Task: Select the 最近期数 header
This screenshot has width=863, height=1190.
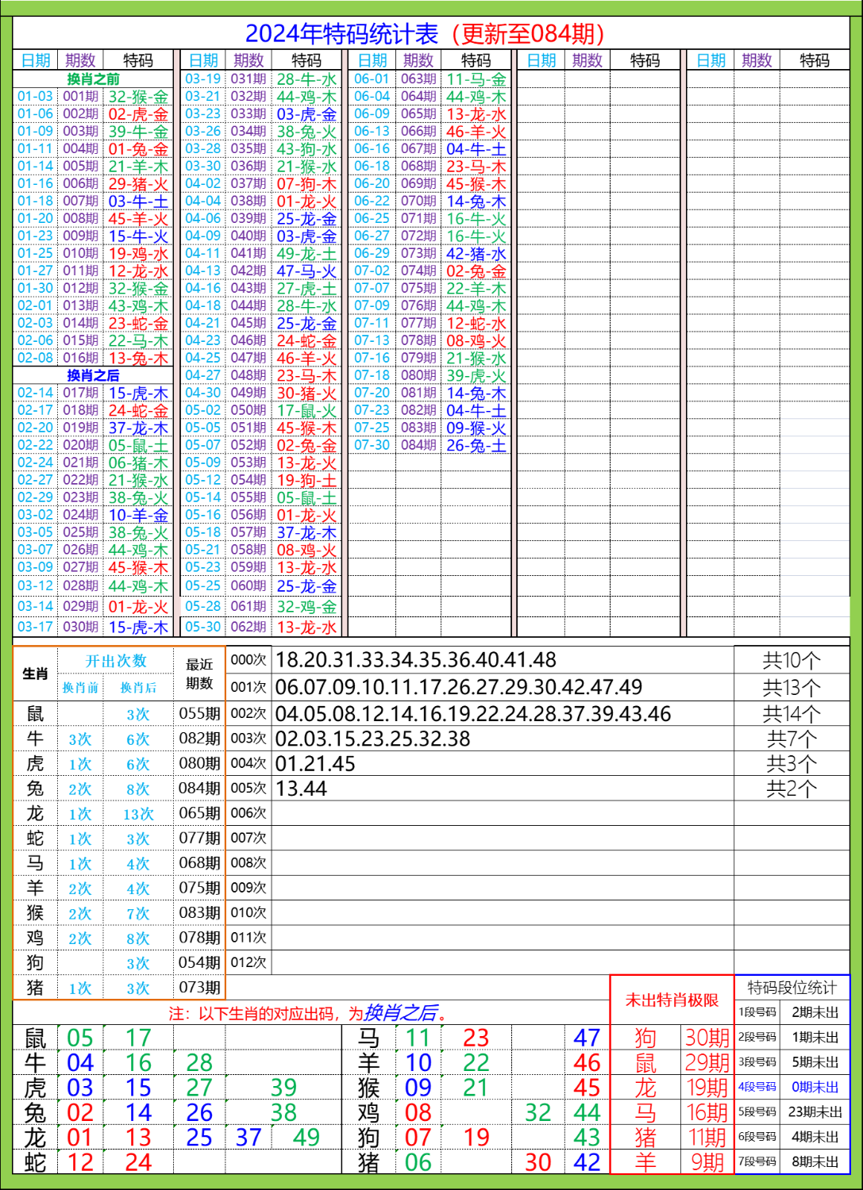Action: tap(199, 673)
